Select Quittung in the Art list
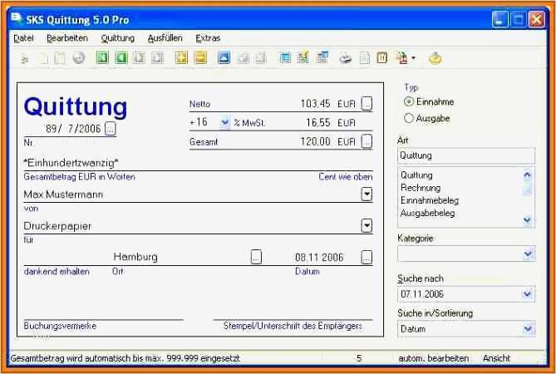The width and height of the screenshot is (556, 374). tap(416, 175)
